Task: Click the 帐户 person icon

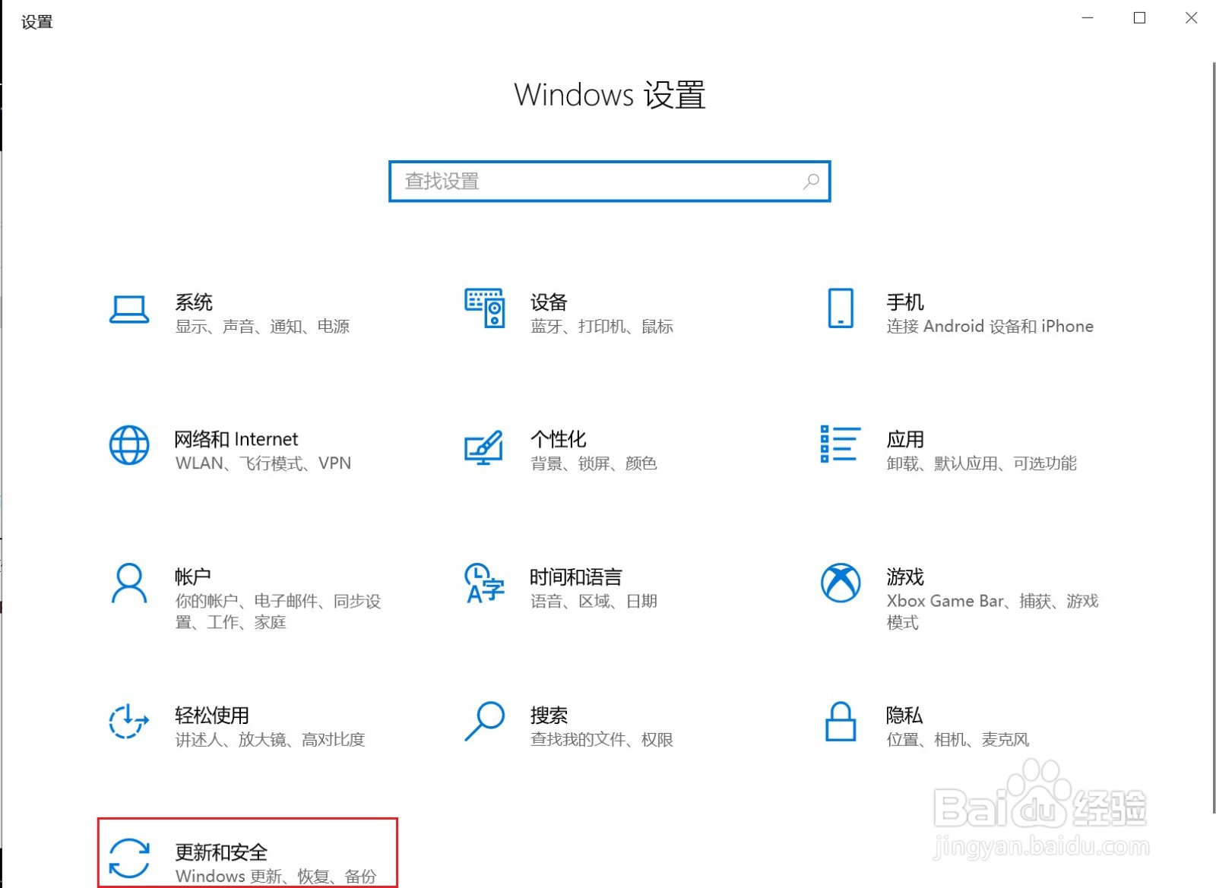Action: click(129, 583)
